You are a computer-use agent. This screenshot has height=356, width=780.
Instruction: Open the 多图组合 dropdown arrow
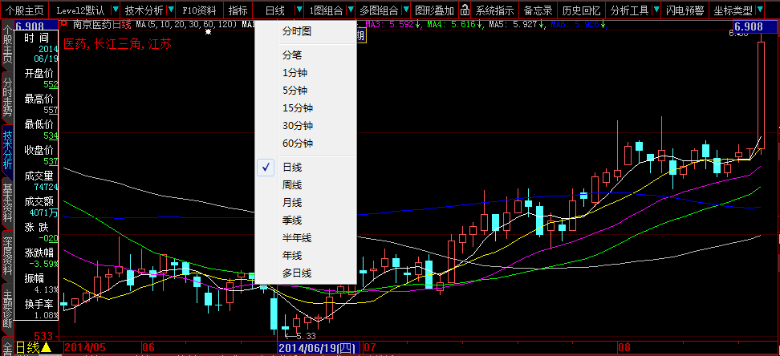point(406,10)
